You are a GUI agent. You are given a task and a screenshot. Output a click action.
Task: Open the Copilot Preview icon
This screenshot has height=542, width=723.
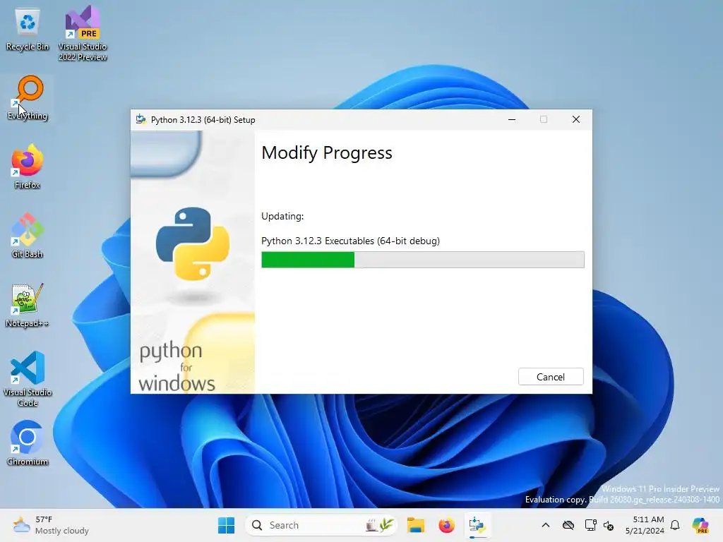(700, 525)
